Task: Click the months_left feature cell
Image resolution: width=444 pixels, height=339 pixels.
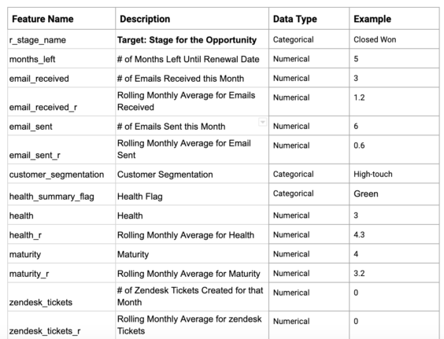Action: point(61,58)
